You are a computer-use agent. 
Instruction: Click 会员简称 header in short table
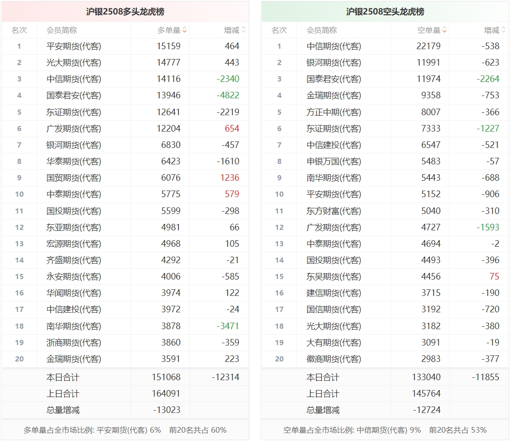[x=322, y=30]
